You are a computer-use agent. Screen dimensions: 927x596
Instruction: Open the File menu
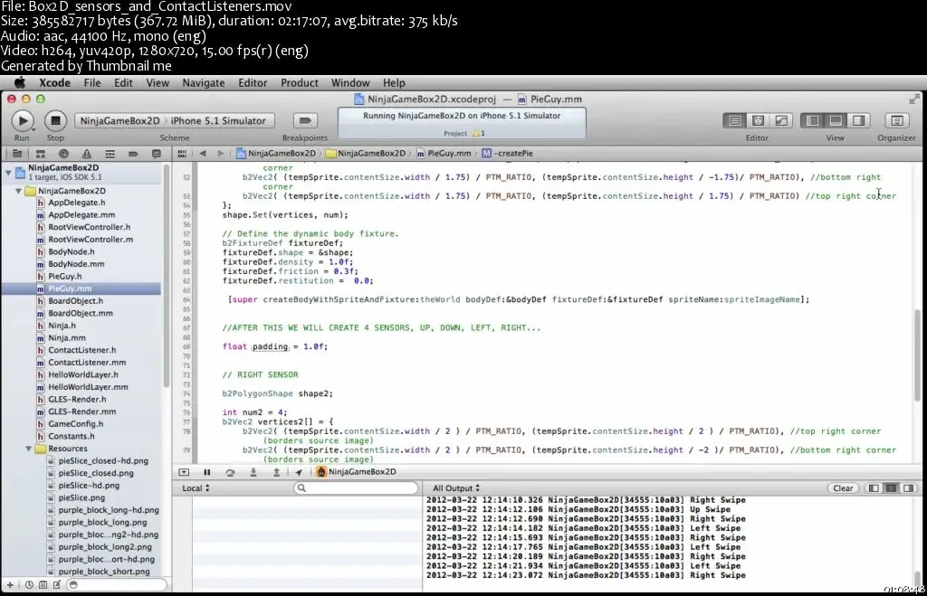92,82
